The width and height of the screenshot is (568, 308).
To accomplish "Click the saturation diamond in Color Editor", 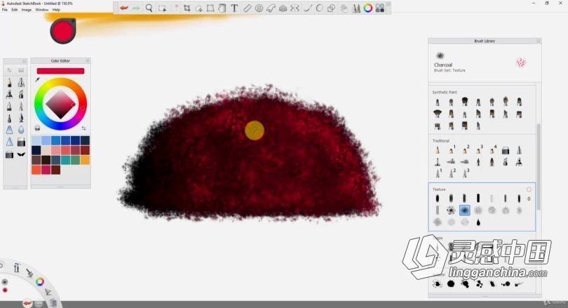I will (60, 105).
